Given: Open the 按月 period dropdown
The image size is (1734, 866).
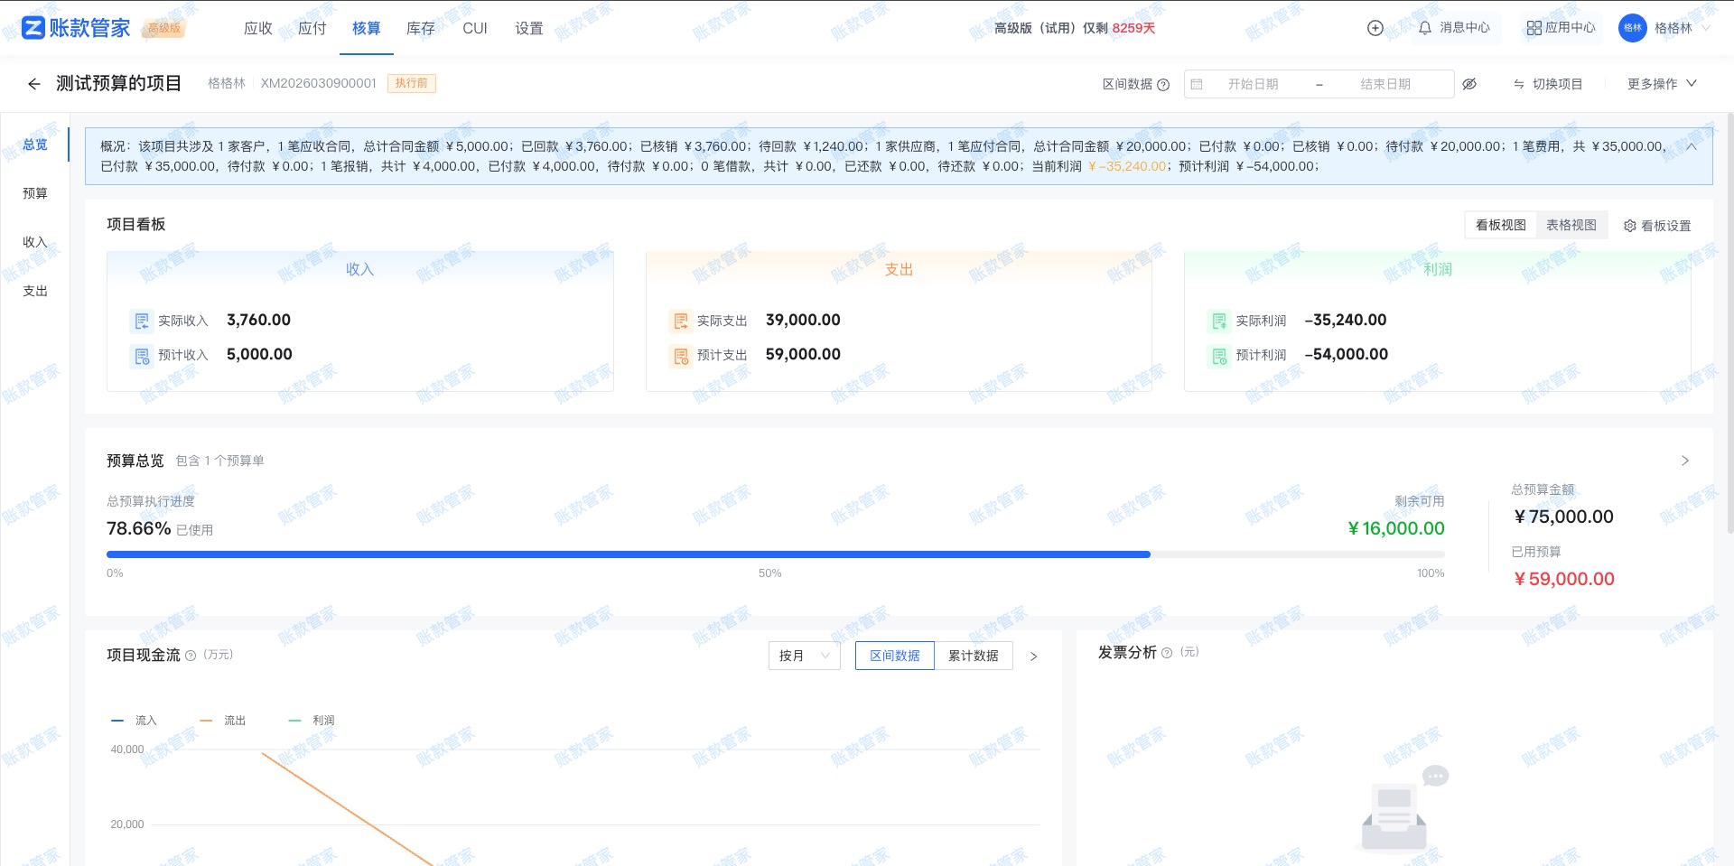Looking at the screenshot, I should pos(804,656).
